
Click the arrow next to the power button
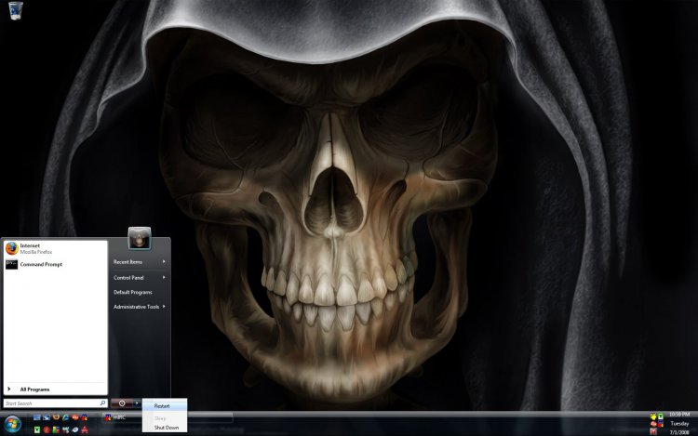137,403
